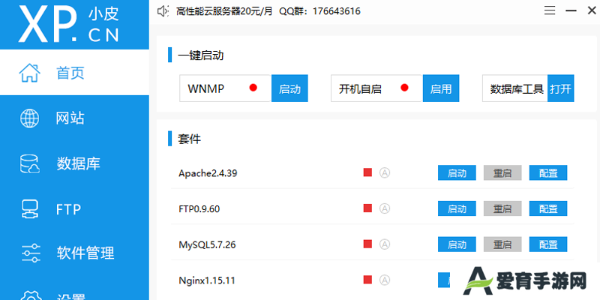Open the hamburger menu icon
The image size is (600, 300).
(550, 10)
